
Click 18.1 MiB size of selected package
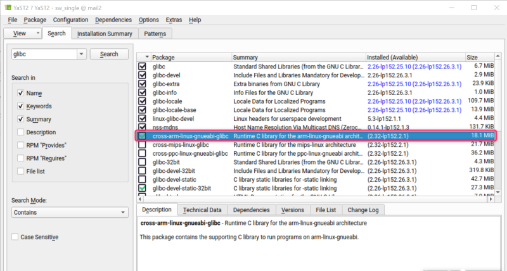(482, 135)
